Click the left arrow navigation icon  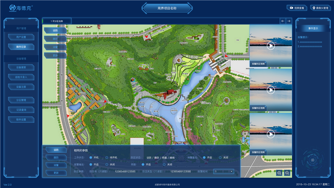pyautogui.click(x=283, y=21)
